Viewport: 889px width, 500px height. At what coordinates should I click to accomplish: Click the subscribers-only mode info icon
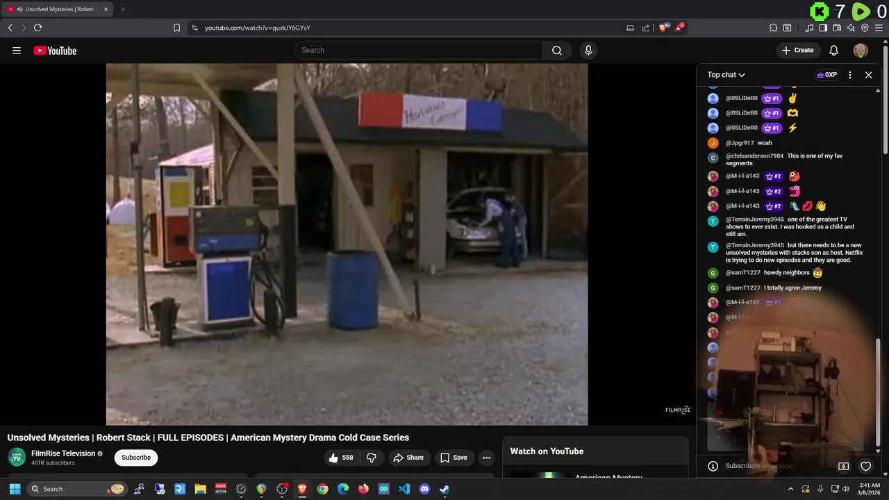click(713, 466)
